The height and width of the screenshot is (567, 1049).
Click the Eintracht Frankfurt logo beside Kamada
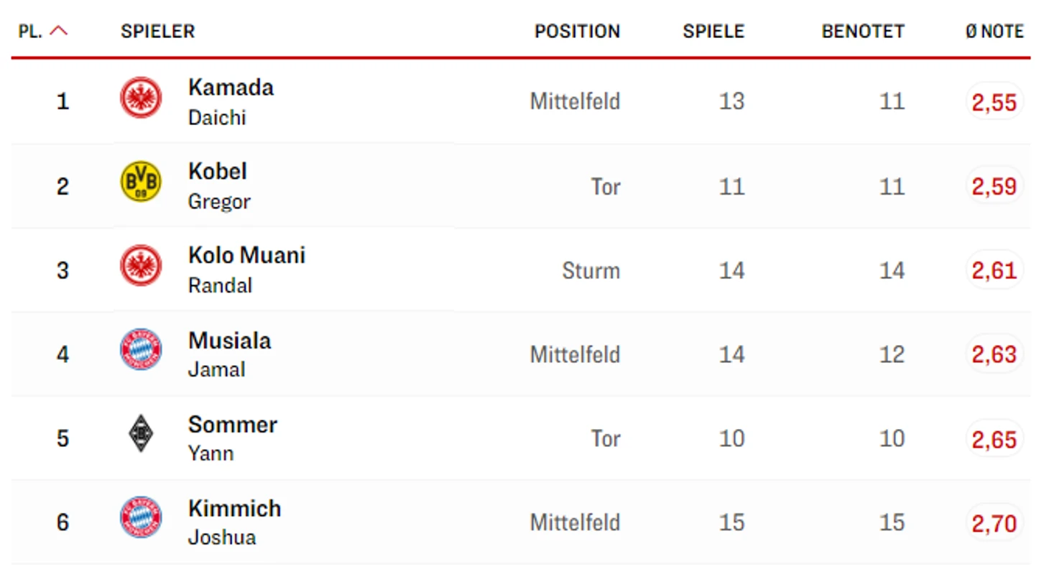point(141,98)
